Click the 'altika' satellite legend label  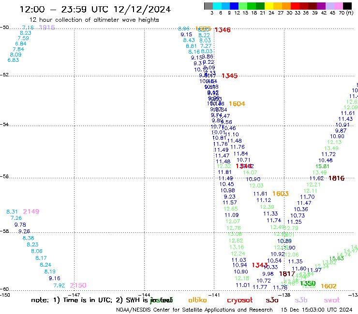click(197, 300)
